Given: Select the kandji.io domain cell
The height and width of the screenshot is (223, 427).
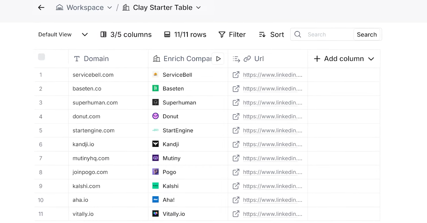Looking at the screenshot, I should [x=108, y=144].
